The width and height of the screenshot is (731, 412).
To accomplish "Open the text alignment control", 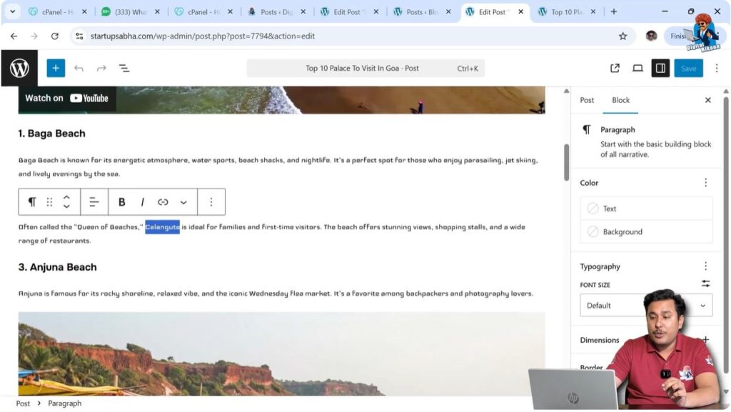I will pyautogui.click(x=94, y=202).
